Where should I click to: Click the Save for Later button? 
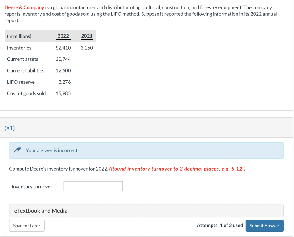27,226
